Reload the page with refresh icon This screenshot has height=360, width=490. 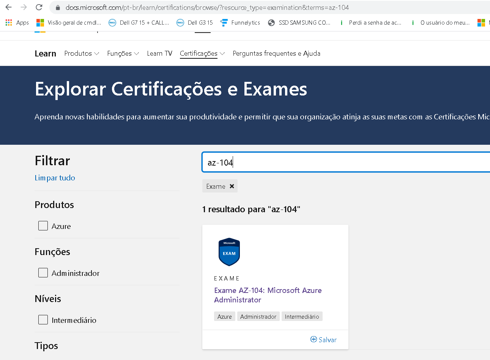click(39, 7)
